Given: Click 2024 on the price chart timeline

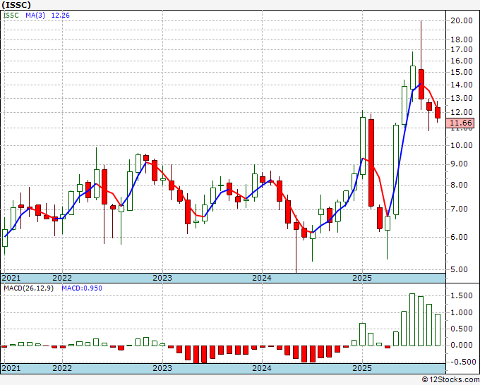Looking at the screenshot, I should pos(262,278).
